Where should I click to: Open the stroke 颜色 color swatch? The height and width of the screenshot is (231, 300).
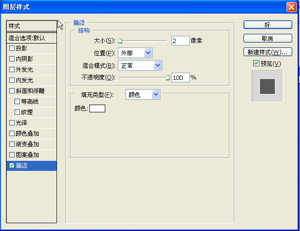click(97, 108)
